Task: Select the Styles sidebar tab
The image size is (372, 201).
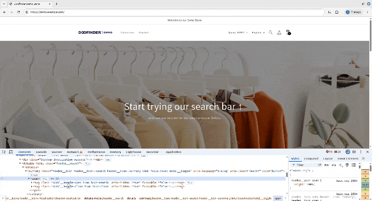Action: pos(295,158)
